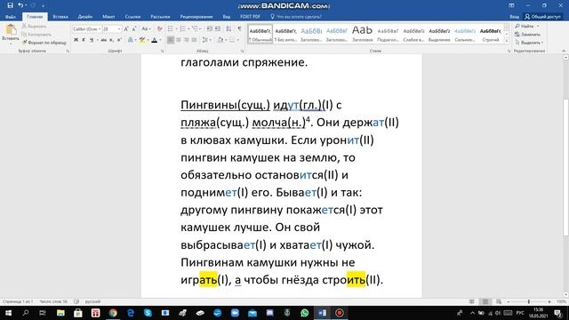The width and height of the screenshot is (569, 320).
Task: Copy selection with Копировать
Action: [36, 35]
